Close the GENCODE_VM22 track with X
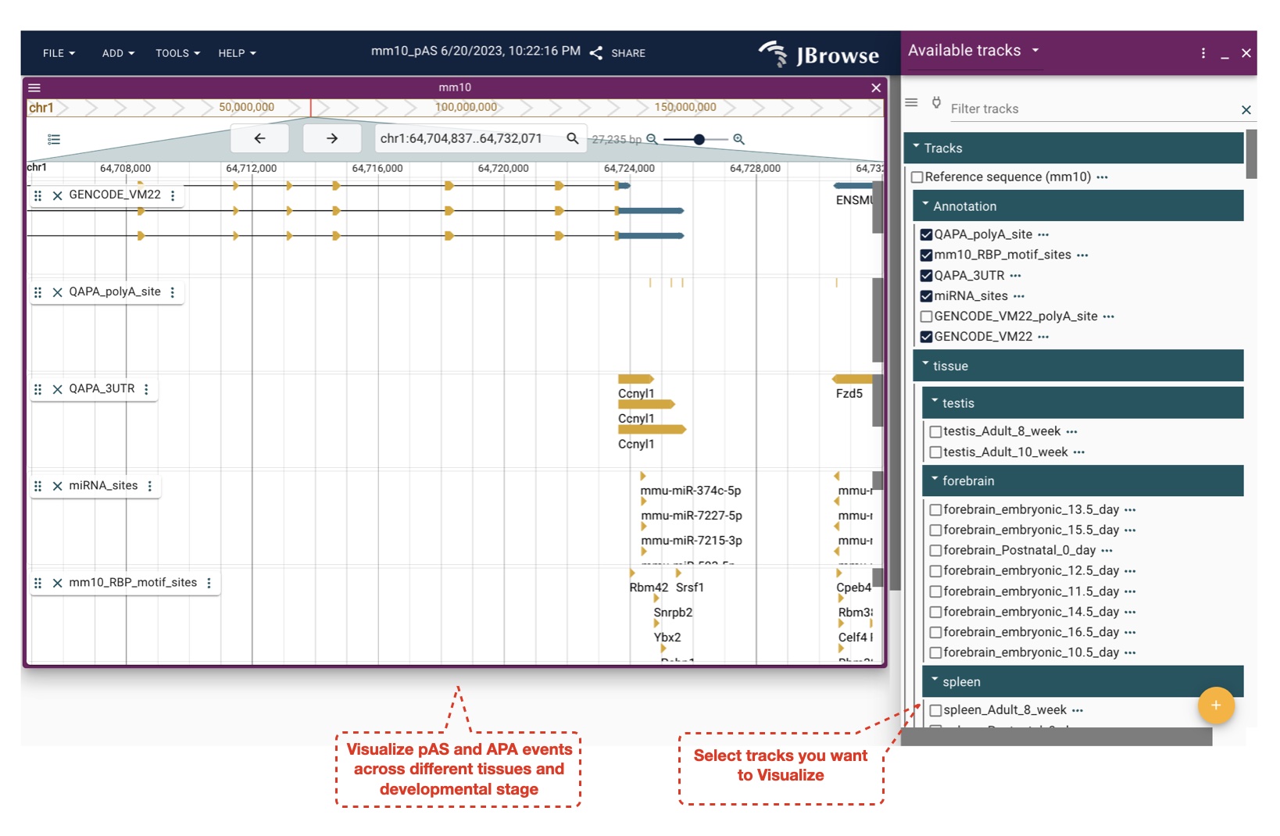Screen dimensions: 1280x836 pos(57,195)
